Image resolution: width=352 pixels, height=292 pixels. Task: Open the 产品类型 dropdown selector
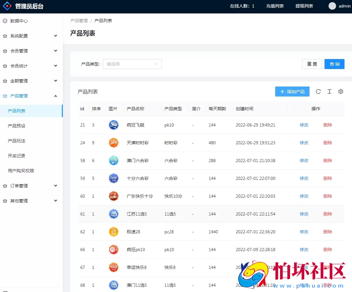point(132,64)
